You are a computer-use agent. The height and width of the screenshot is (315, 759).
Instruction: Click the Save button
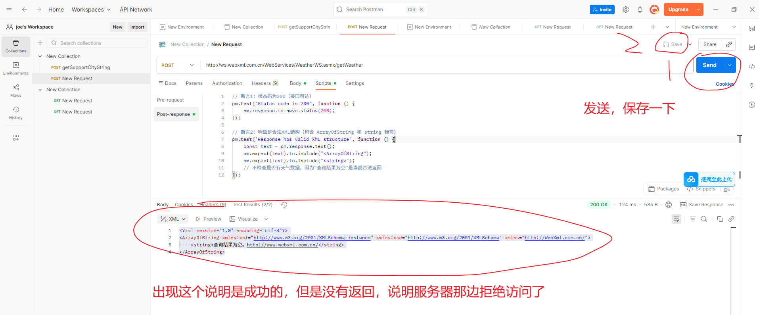pyautogui.click(x=673, y=44)
